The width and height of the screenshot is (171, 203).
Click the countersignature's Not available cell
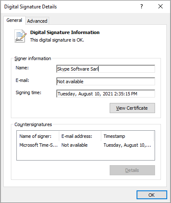click(74, 145)
